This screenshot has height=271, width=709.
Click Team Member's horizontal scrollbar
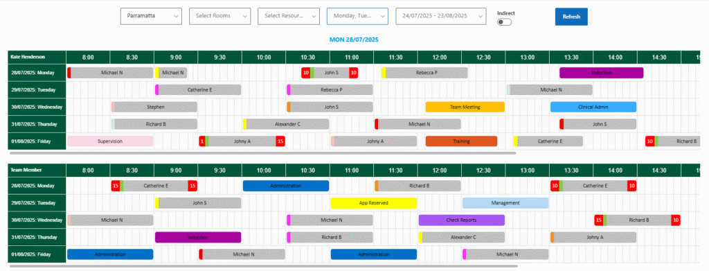264,266
